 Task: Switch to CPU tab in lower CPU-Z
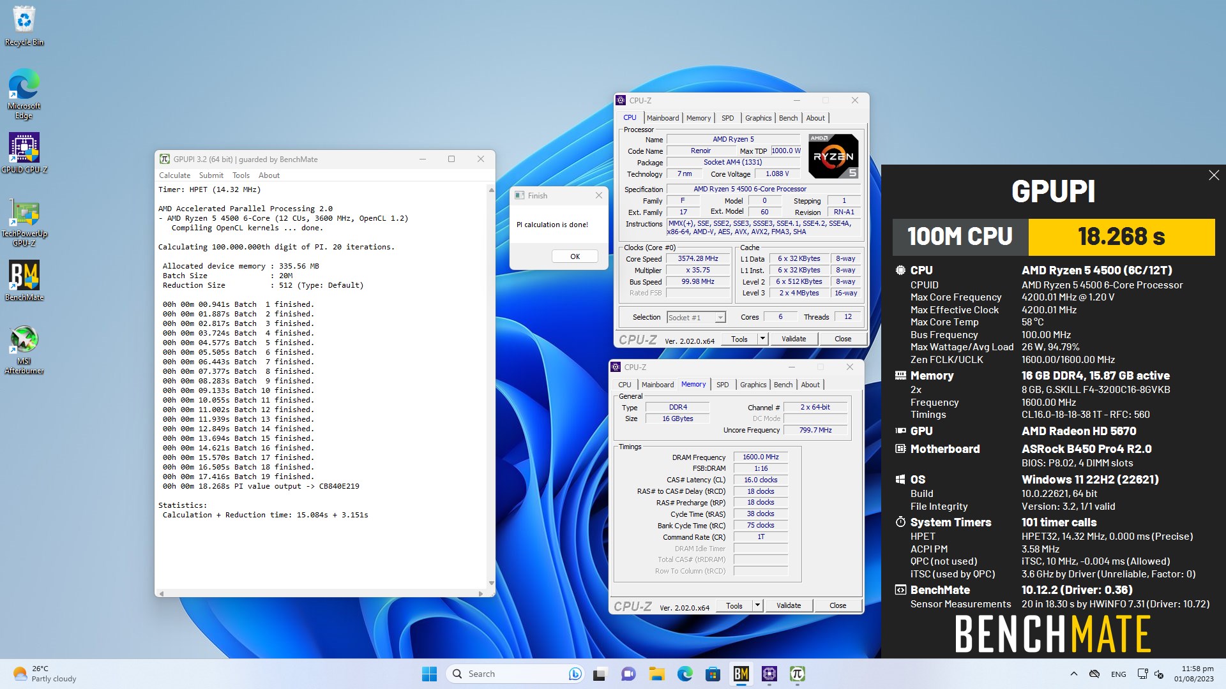tap(624, 385)
